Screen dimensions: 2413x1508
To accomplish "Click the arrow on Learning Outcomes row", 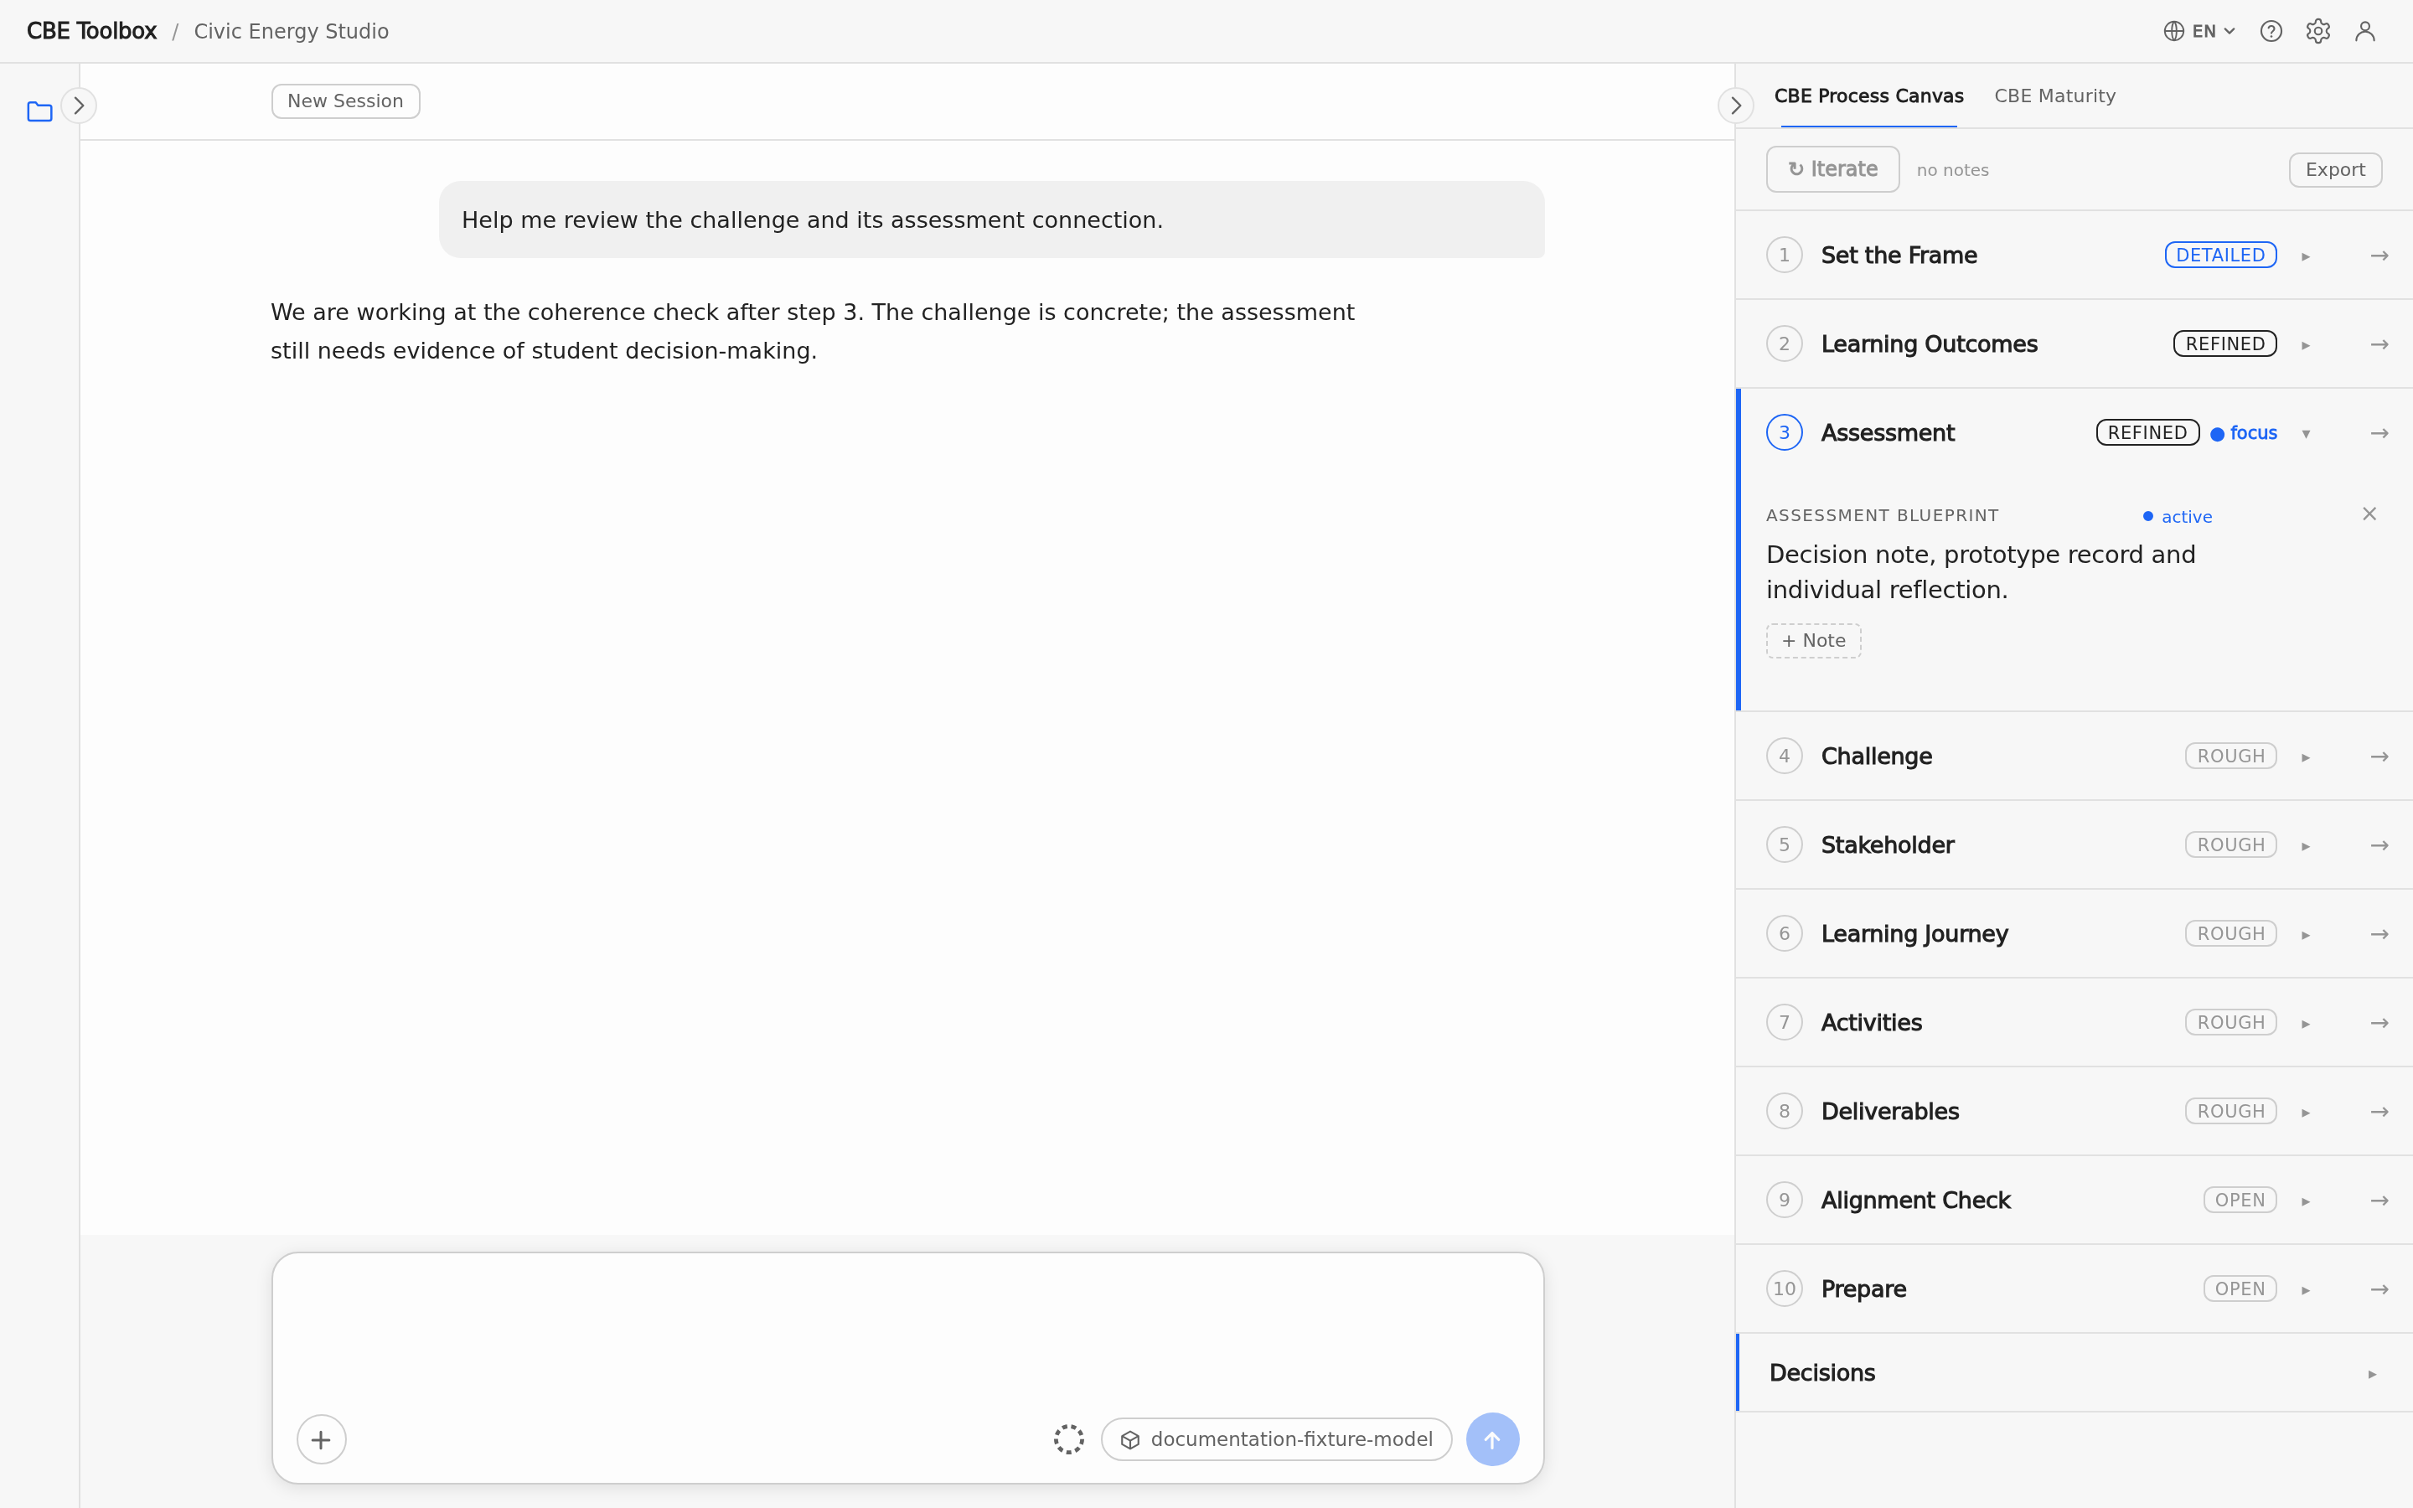I will tap(2379, 344).
